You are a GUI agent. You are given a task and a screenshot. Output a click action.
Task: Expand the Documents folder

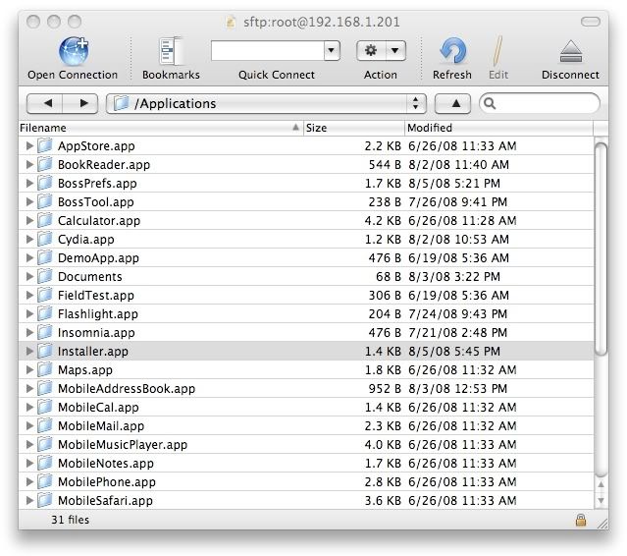(29, 277)
